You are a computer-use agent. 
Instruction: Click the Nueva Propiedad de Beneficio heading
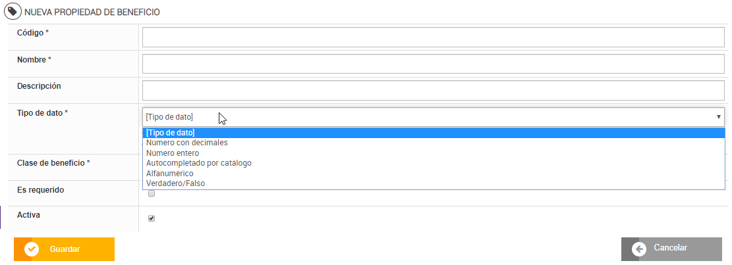pos(92,12)
